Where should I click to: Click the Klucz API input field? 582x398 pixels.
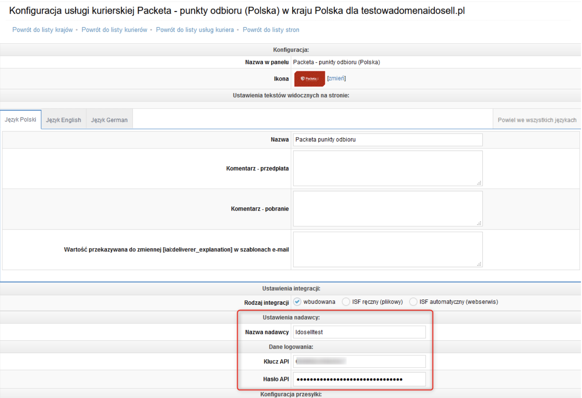pos(360,361)
